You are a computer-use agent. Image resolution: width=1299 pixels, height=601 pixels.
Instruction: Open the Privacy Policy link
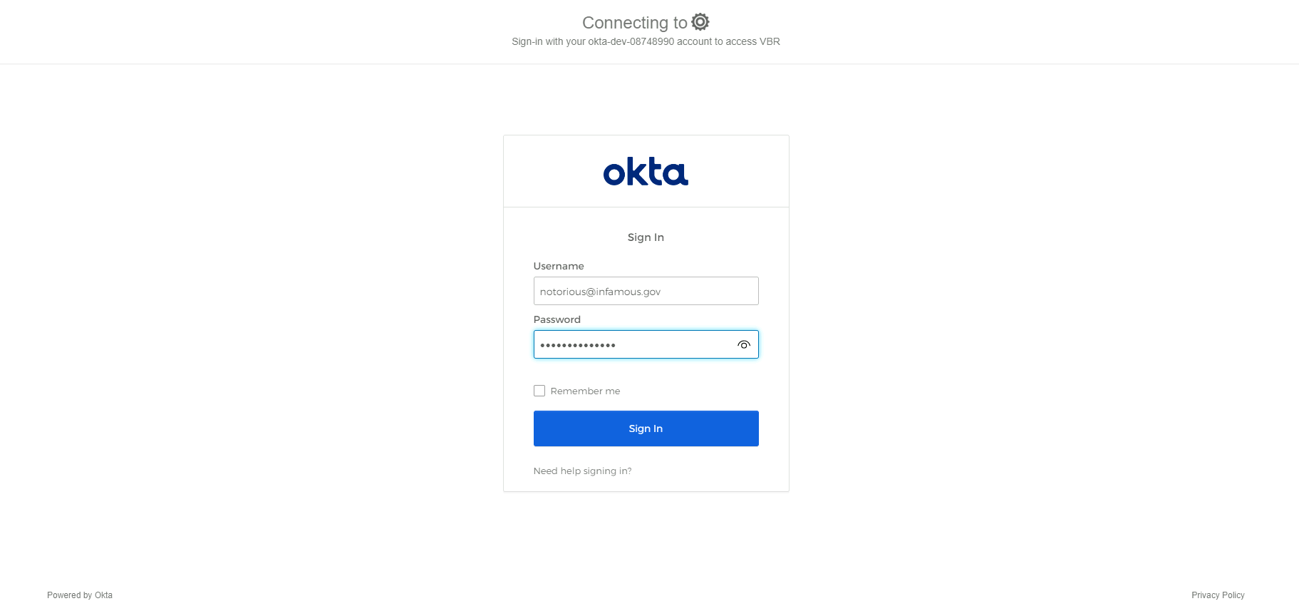click(1218, 595)
